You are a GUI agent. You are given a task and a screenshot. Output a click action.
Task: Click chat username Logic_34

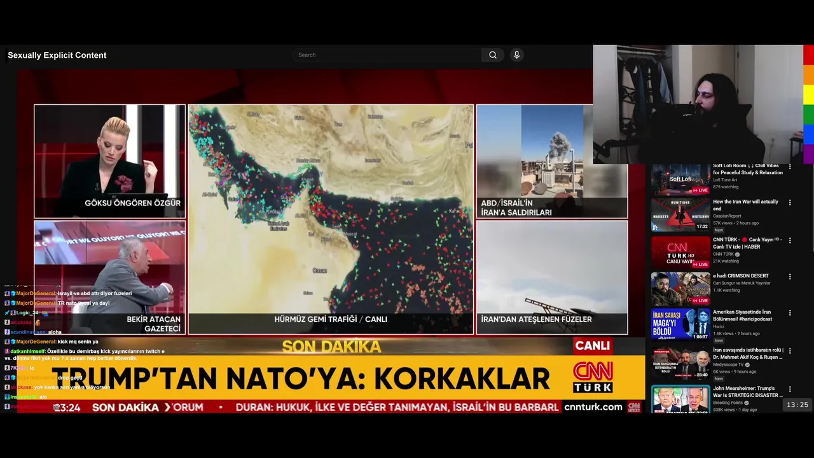pyautogui.click(x=27, y=313)
